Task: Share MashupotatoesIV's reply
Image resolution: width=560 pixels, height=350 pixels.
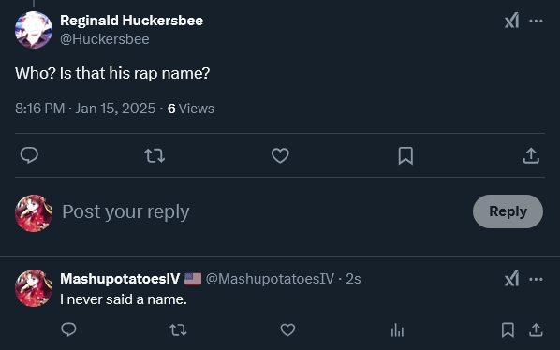Action: [536, 329]
